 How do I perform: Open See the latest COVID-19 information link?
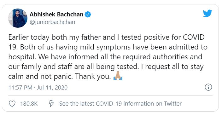(120, 104)
